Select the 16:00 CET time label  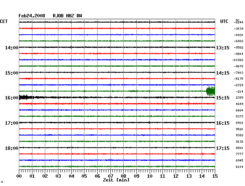click(12, 98)
